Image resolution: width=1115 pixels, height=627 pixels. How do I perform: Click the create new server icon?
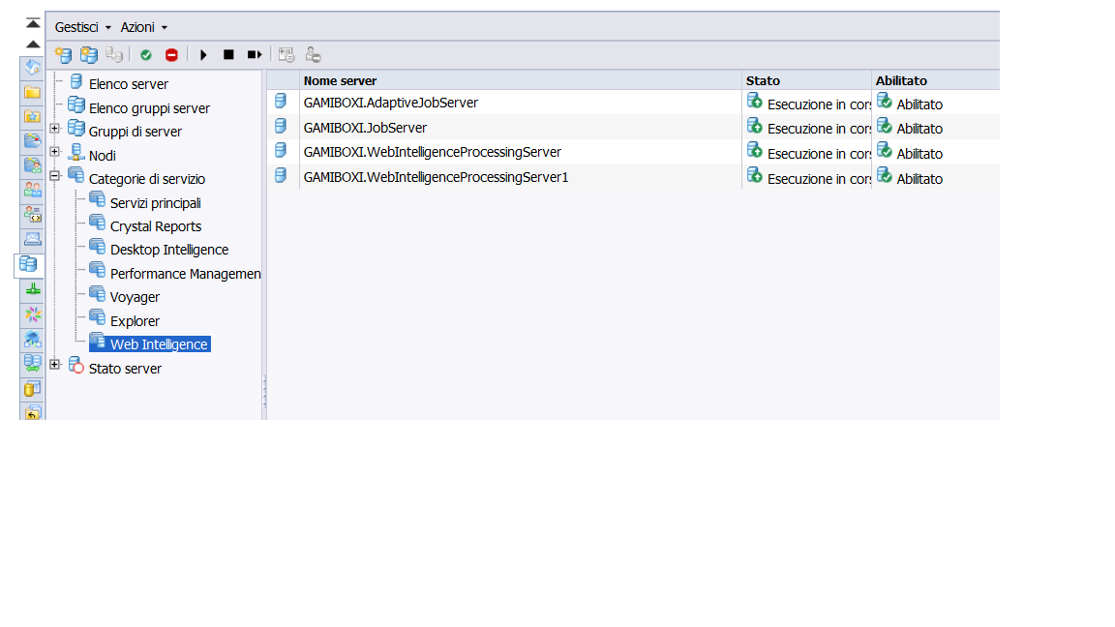point(63,55)
